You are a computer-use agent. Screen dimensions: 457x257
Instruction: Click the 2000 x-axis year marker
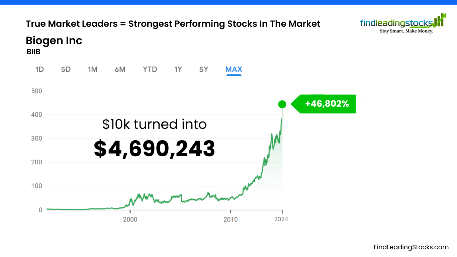130,219
